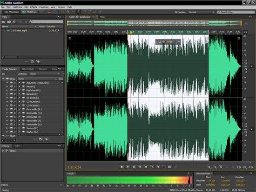The height and width of the screenshot is (192, 256).
Task: Click the Fast Forward transport button
Action: point(152,167)
